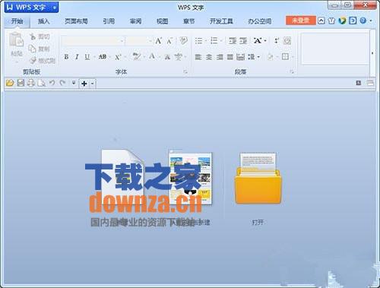This screenshot has height=288, width=380.
Task: Toggle superscript X² formatting
Action: tap(118, 57)
